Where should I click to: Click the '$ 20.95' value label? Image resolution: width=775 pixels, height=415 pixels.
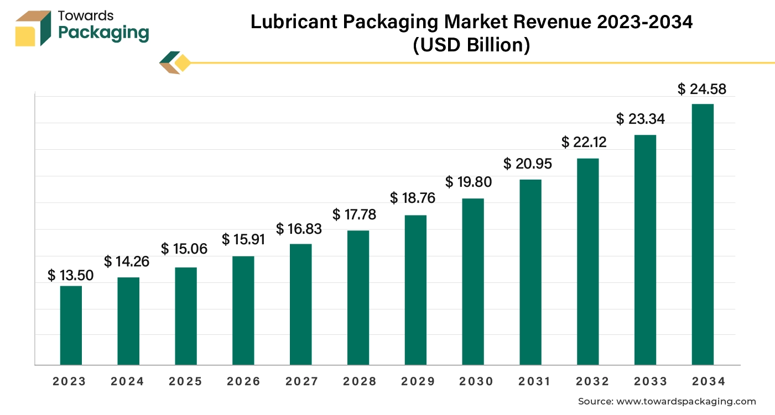tap(528, 164)
